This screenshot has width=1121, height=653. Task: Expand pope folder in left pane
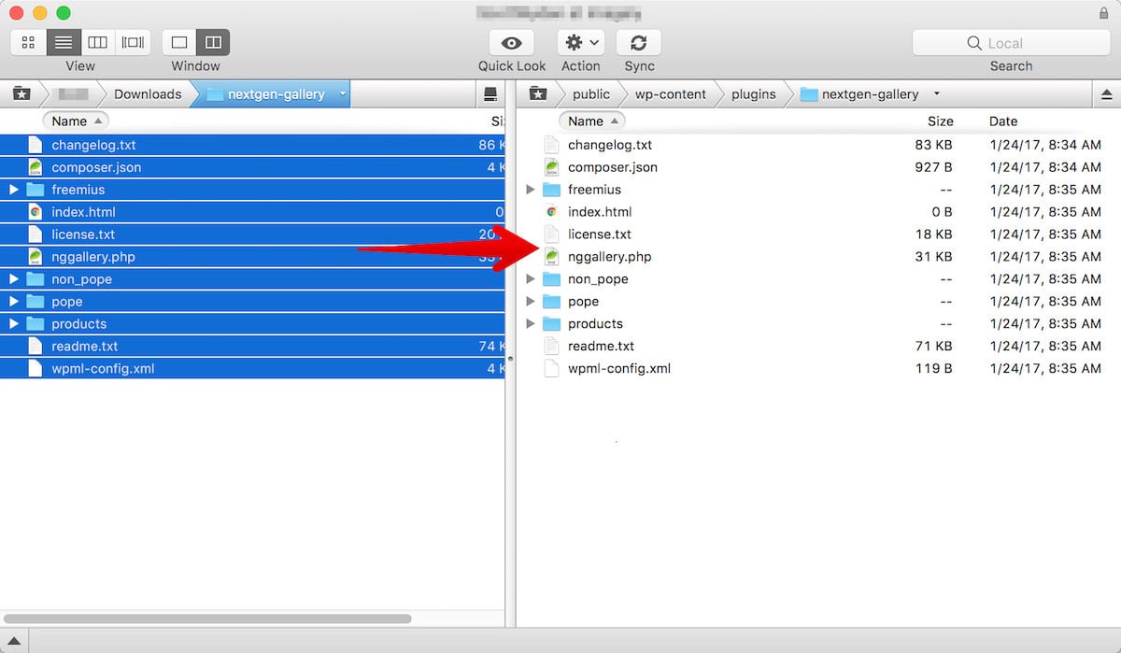click(14, 302)
